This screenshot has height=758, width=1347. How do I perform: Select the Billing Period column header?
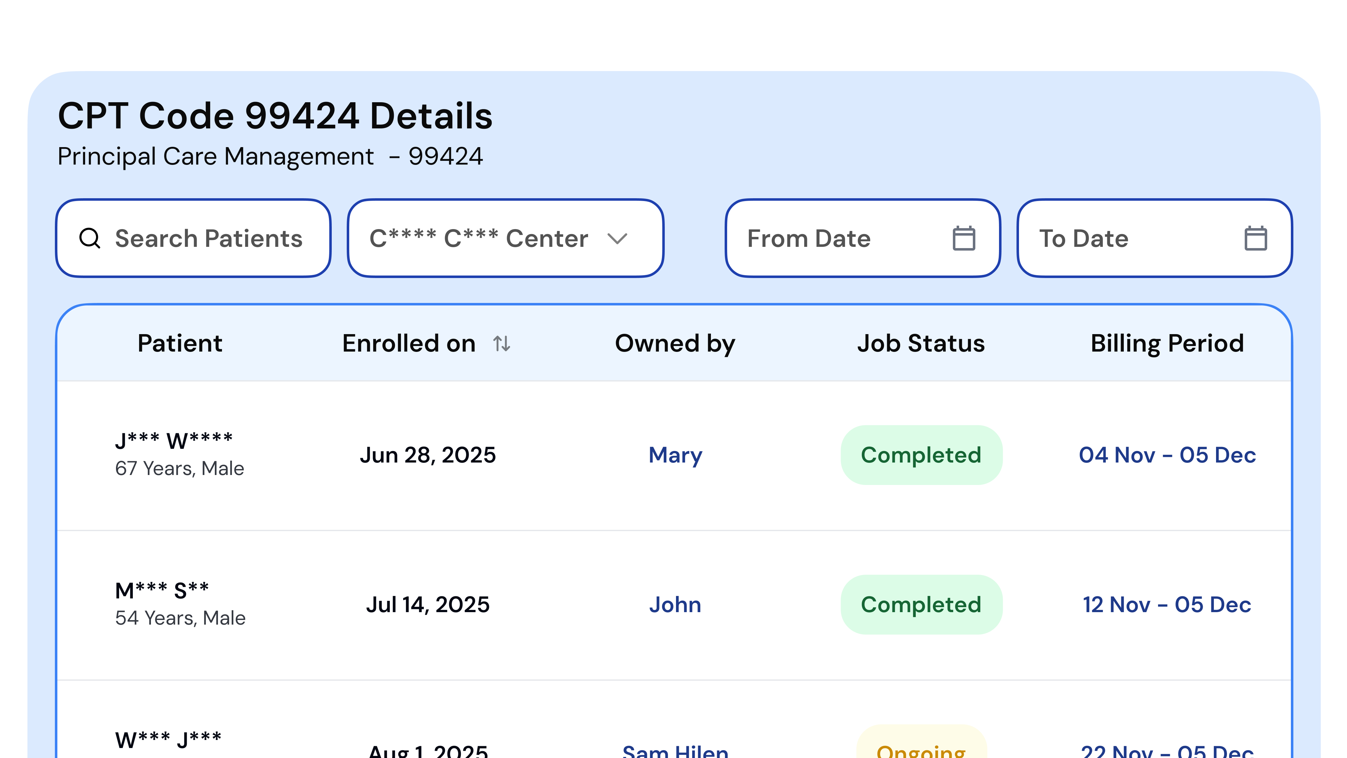(x=1166, y=343)
